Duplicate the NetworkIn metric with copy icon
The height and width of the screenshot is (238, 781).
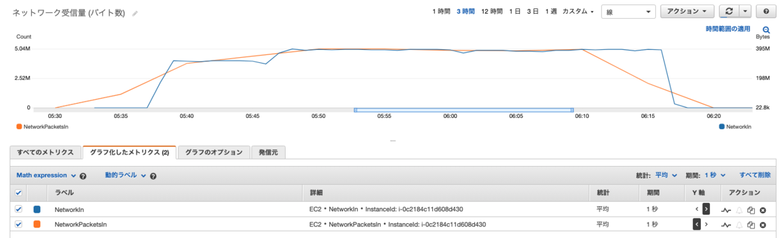coord(751,210)
